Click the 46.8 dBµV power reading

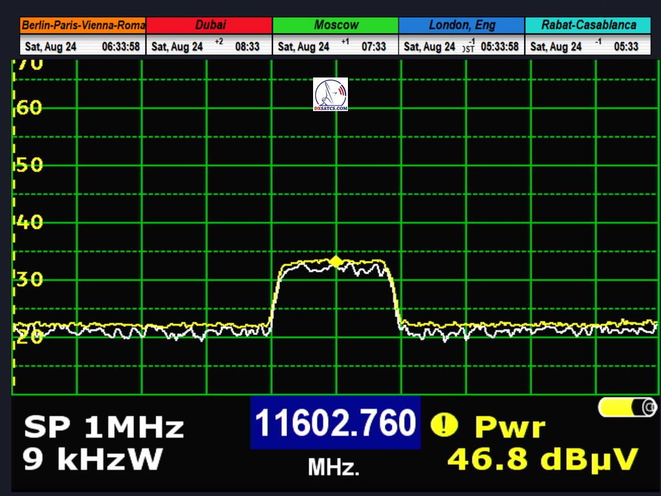tap(542, 459)
